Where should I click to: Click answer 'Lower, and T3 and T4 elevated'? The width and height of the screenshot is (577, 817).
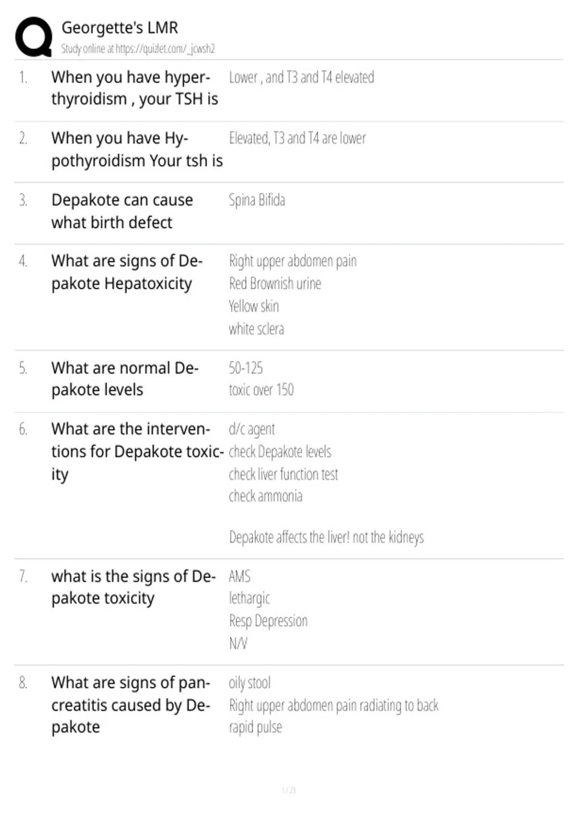(301, 77)
